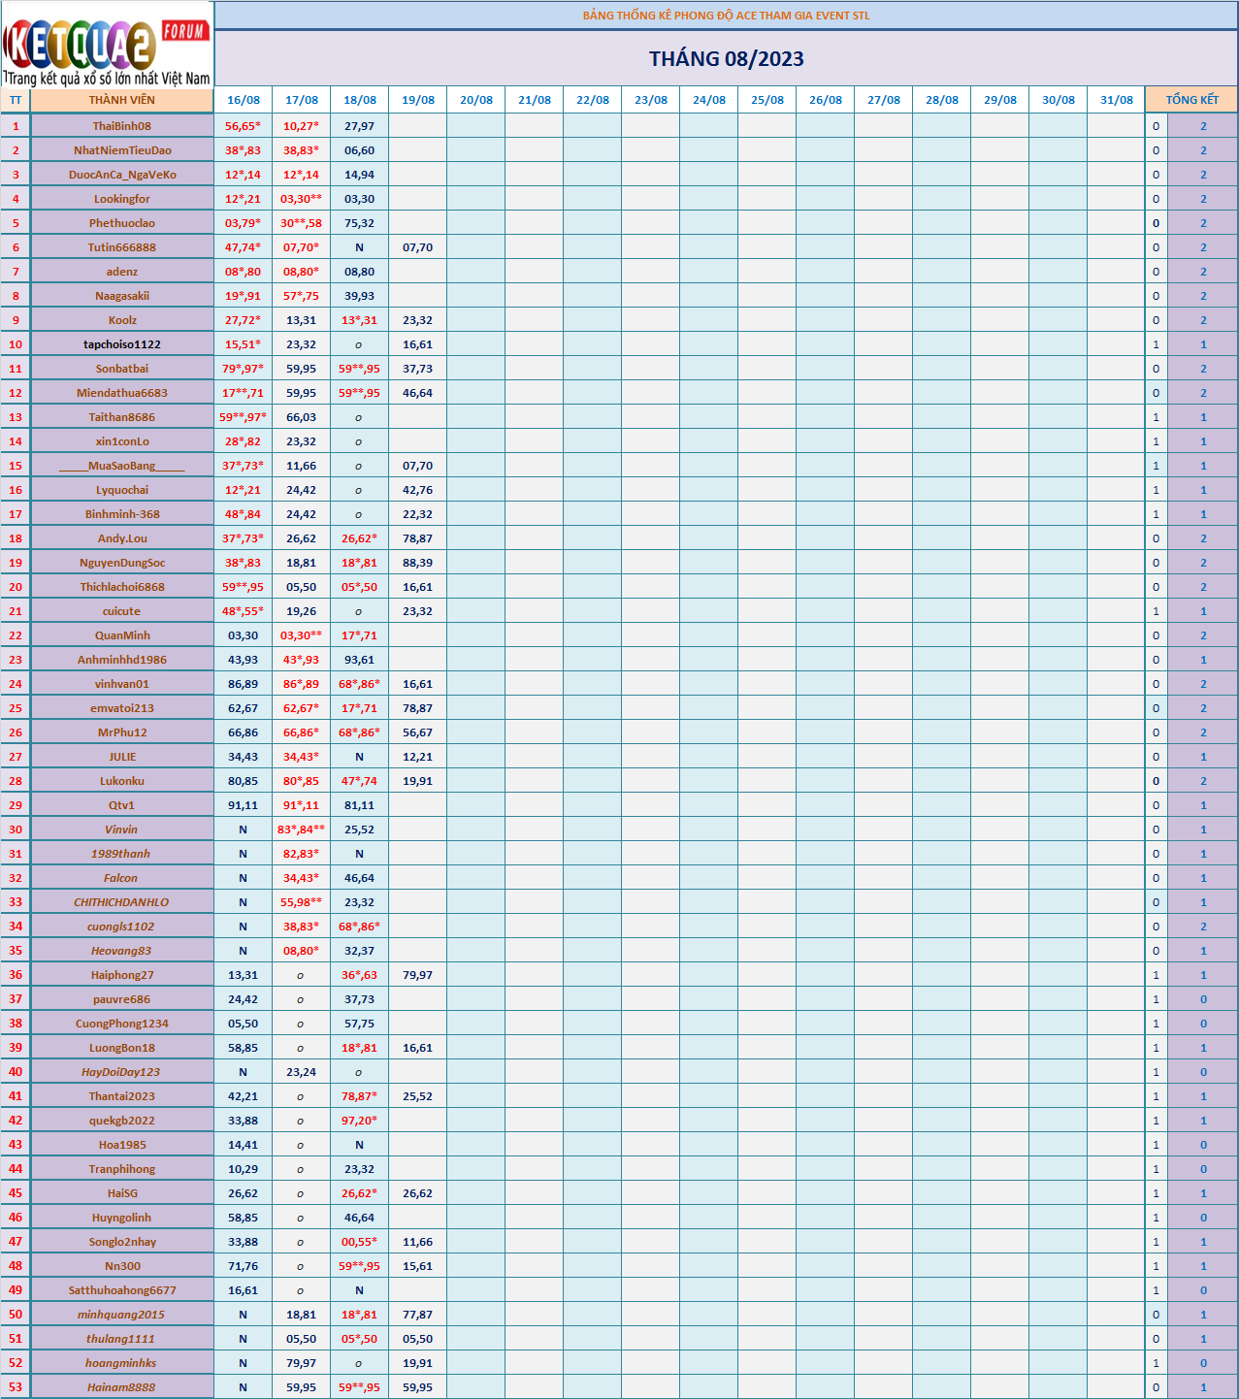Select the THÁNG 08/2023 title cell
The width and height of the screenshot is (1239, 1399).
727,58
